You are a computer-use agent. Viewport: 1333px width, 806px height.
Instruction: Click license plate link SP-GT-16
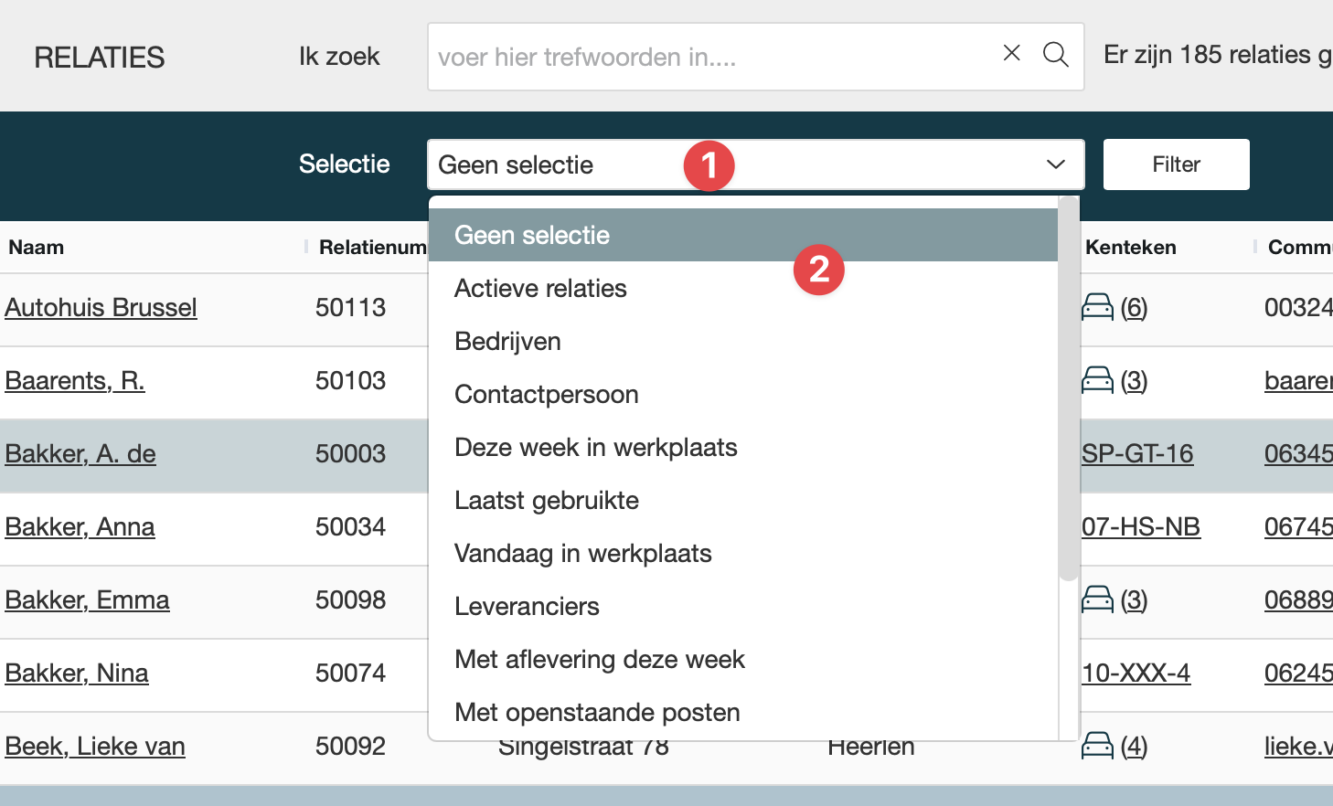[x=1137, y=454]
